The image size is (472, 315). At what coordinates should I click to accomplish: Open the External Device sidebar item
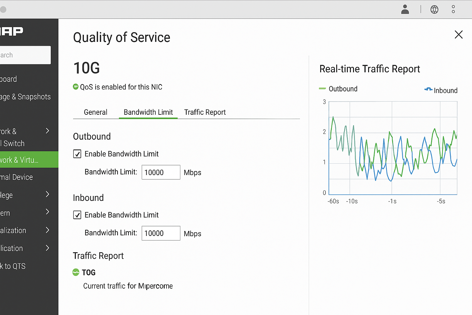(x=16, y=177)
